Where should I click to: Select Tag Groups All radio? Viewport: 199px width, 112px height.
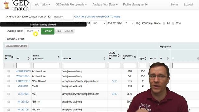point(164,23)
